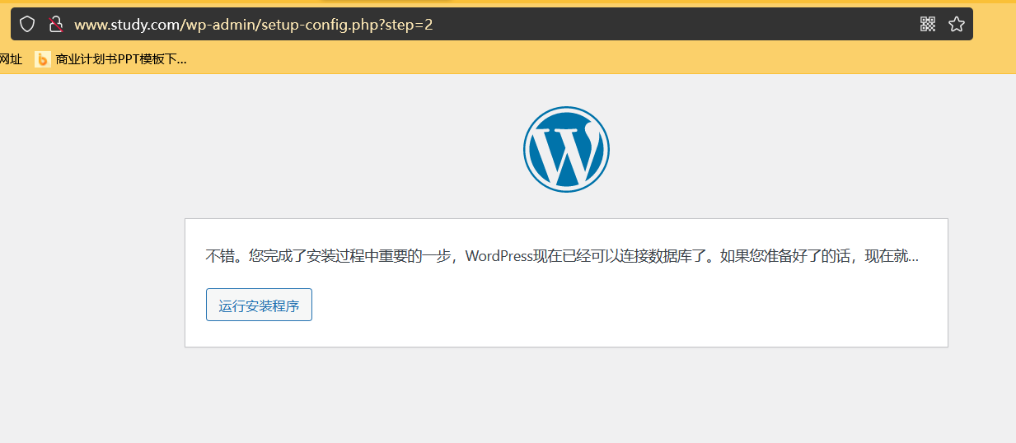The image size is (1016, 443).
Task: Click the orange bookmark favicon for 商业计划书PPT模板
Action: (42, 59)
